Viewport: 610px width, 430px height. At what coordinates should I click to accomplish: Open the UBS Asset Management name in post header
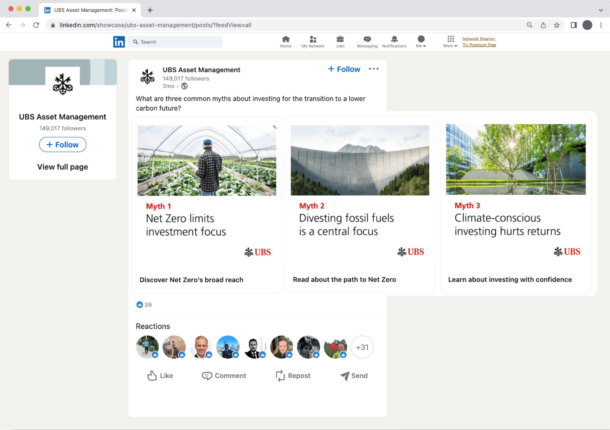point(201,70)
